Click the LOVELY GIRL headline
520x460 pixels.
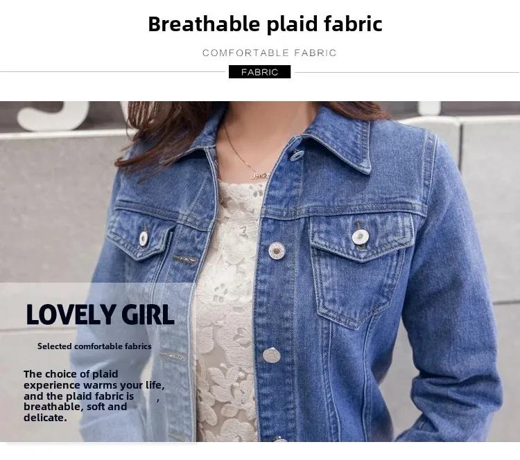100,315
